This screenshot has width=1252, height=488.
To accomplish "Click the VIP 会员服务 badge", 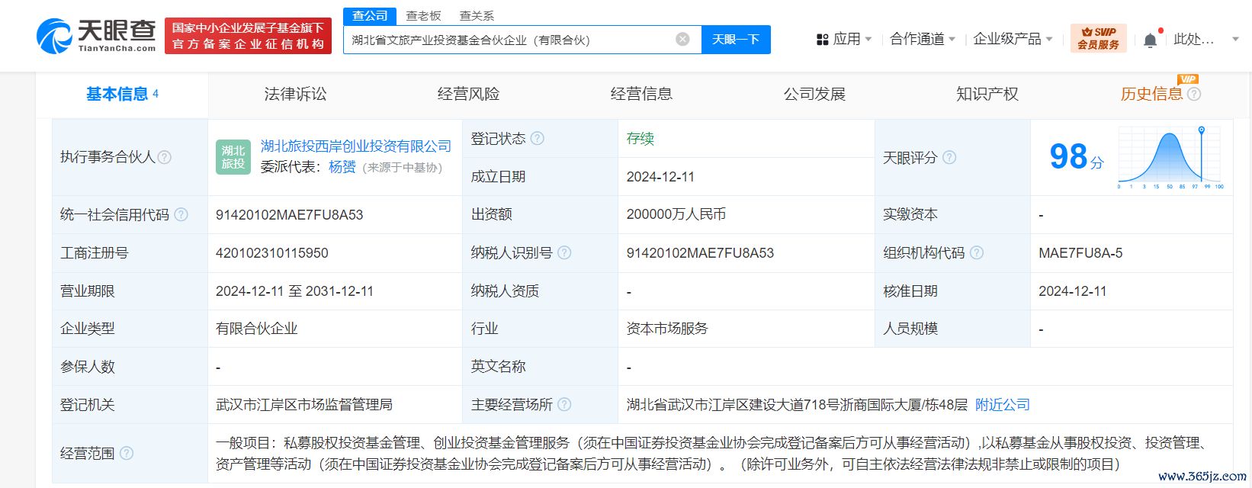I will (x=1099, y=38).
